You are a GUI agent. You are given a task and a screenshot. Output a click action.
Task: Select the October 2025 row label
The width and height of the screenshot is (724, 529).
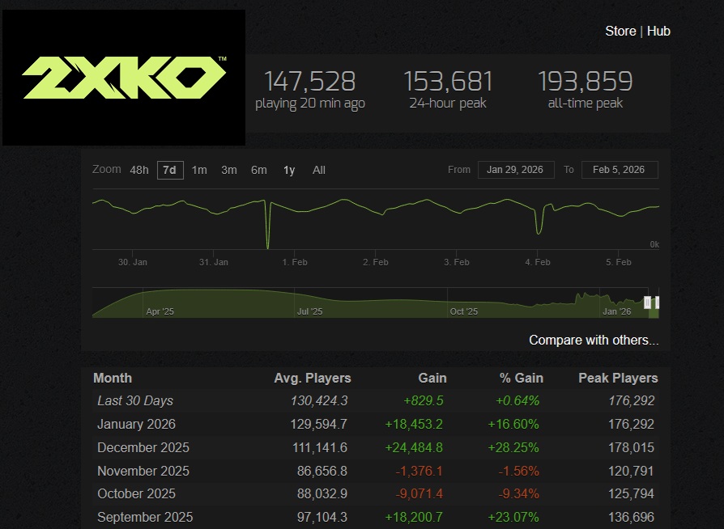136,494
